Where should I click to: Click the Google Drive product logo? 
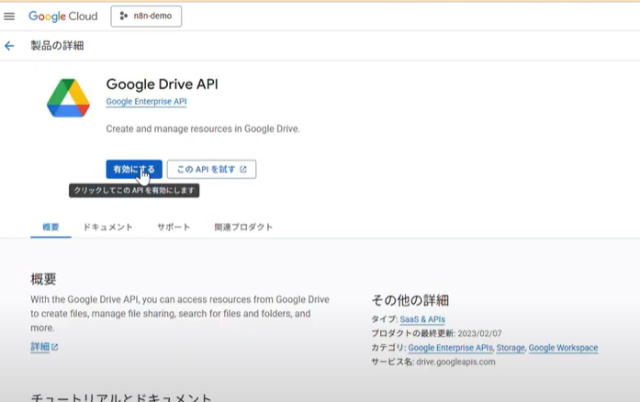coord(68,98)
